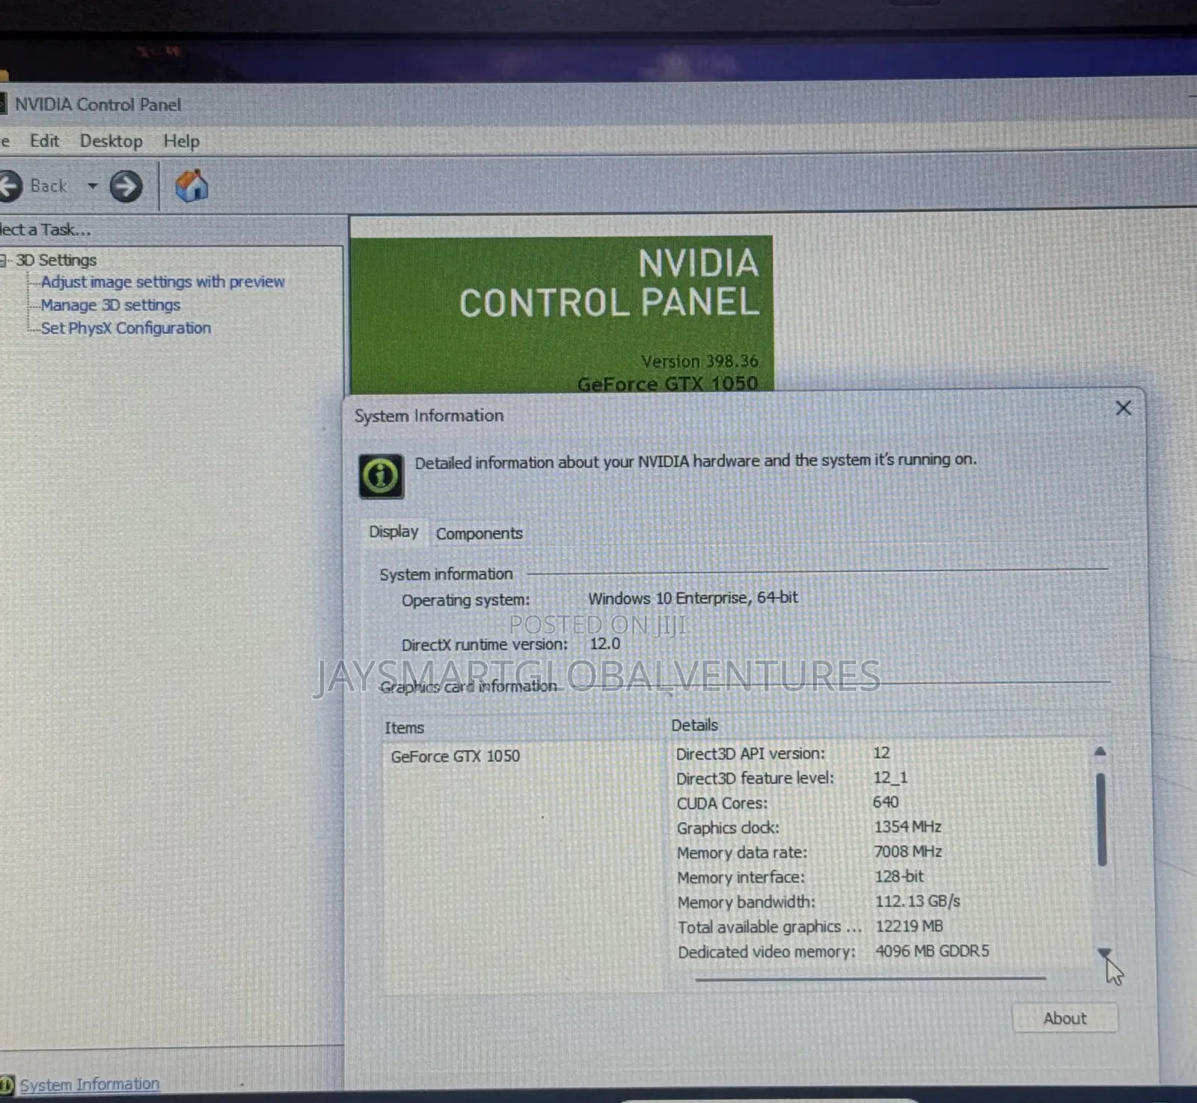Screen dimensions: 1197x1103
Task: Open the Back history dropdown arrow
Action: coord(93,185)
